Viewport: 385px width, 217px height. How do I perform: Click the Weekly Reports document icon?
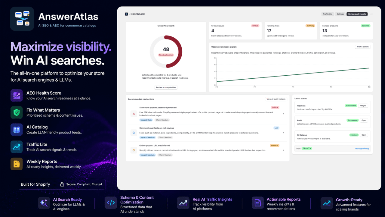pyautogui.click(x=16, y=164)
